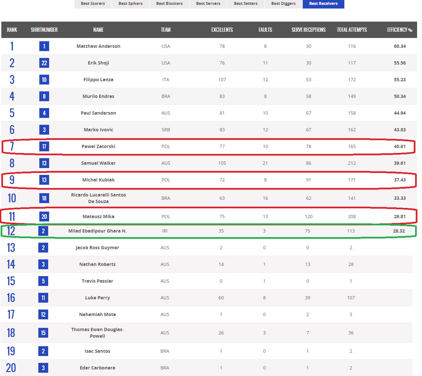Open the Best Diggers tab
The height and width of the screenshot is (376, 422).
pyautogui.click(x=283, y=4)
